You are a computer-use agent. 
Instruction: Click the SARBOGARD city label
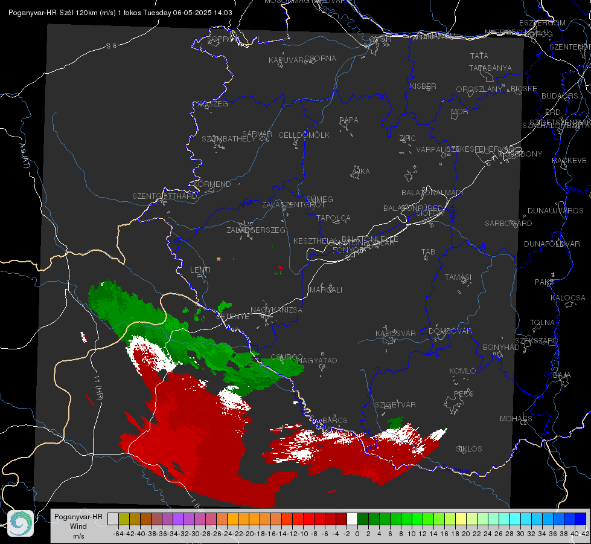click(508, 224)
